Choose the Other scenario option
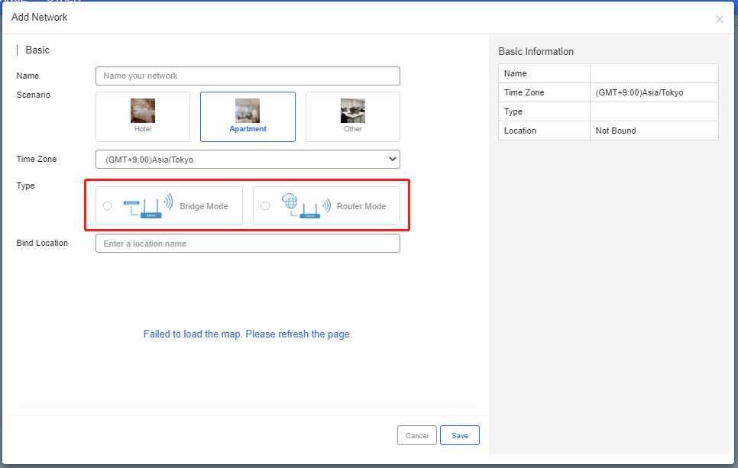This screenshot has width=738, height=468. point(352,117)
